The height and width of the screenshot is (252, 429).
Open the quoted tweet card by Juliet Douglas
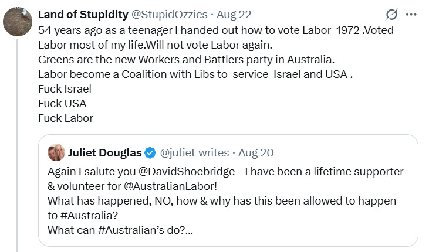coord(228,190)
